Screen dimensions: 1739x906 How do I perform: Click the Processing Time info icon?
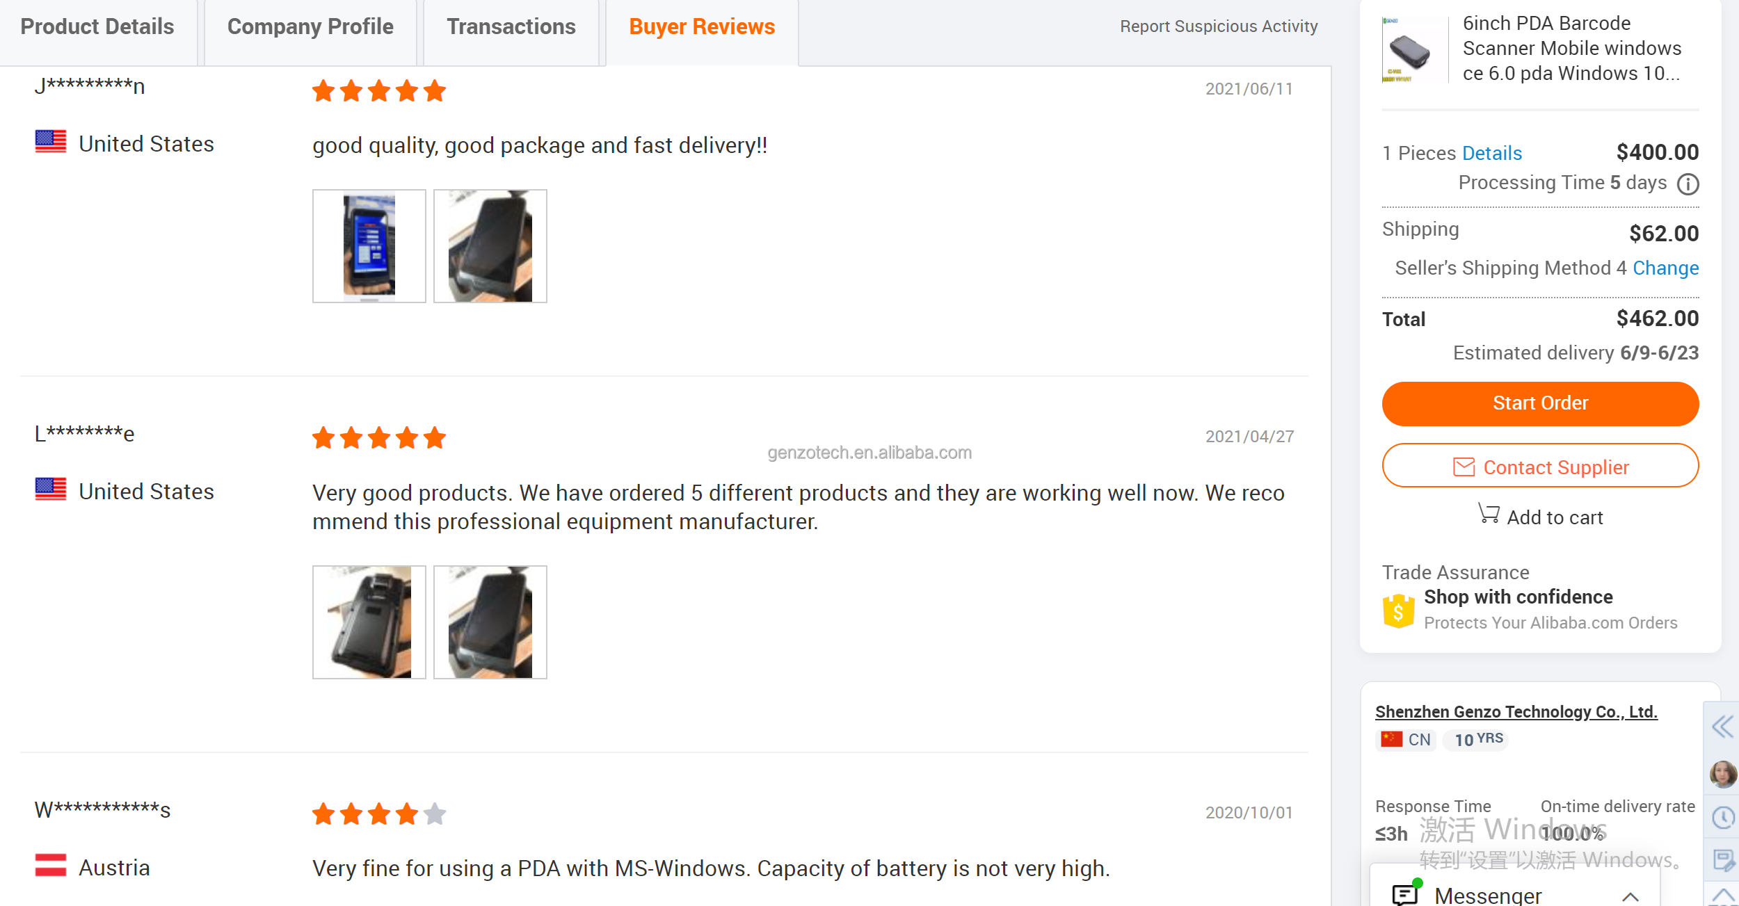[x=1688, y=184]
